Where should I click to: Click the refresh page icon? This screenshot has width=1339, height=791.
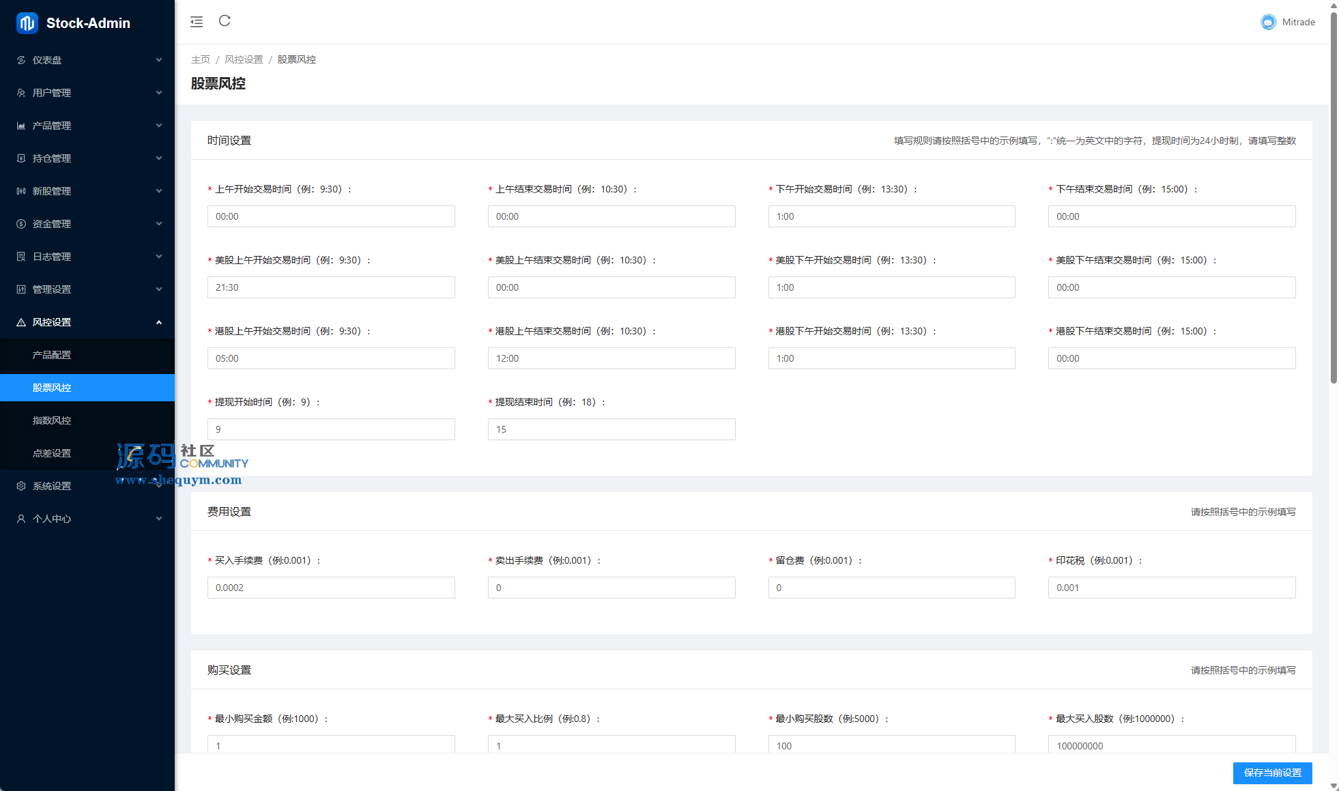[225, 21]
